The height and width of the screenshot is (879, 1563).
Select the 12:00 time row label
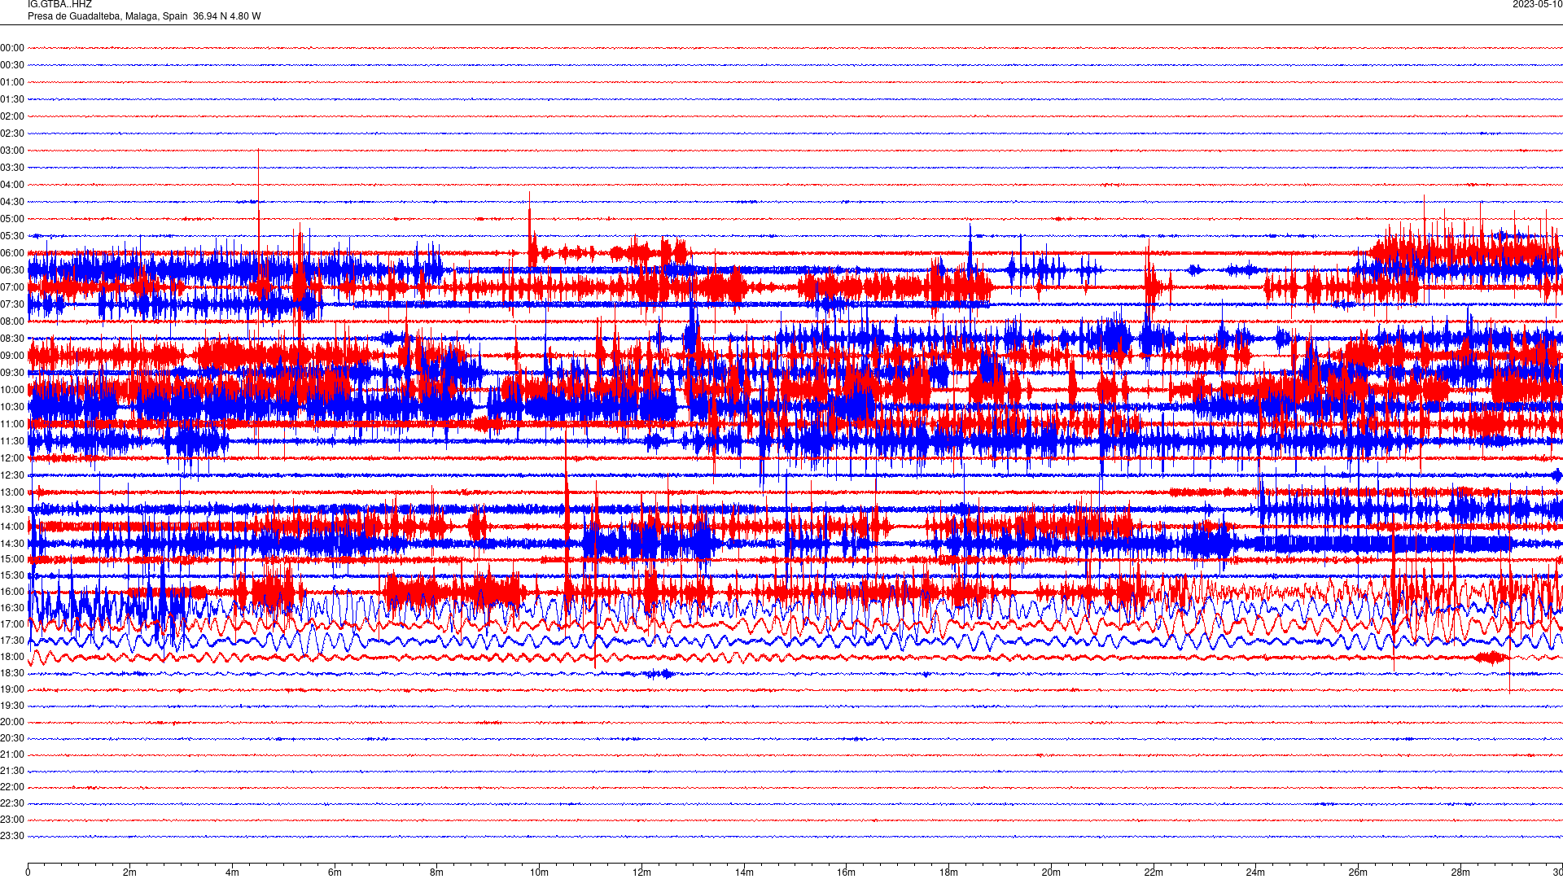coord(12,458)
